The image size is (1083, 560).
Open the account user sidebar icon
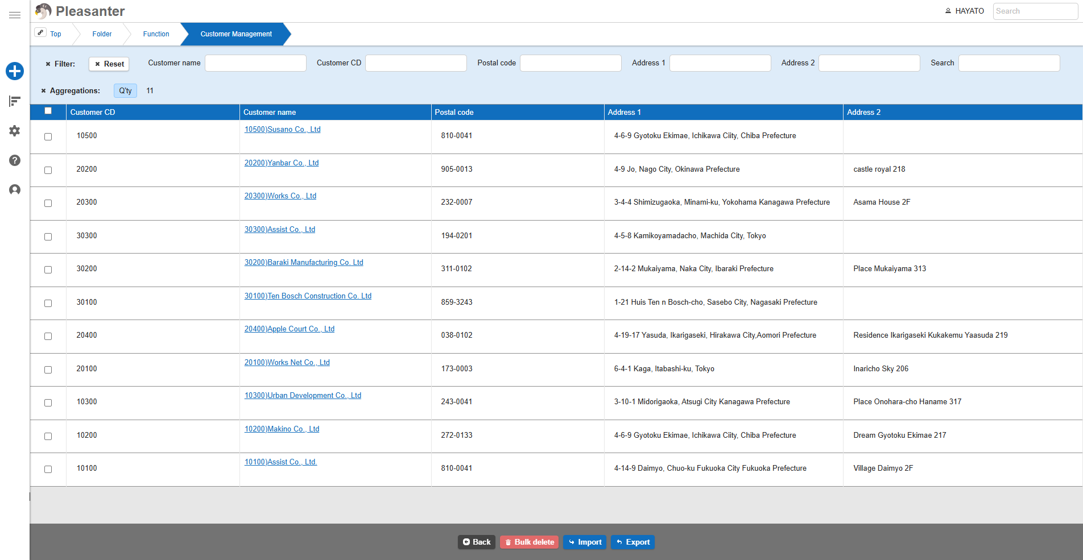(x=15, y=190)
